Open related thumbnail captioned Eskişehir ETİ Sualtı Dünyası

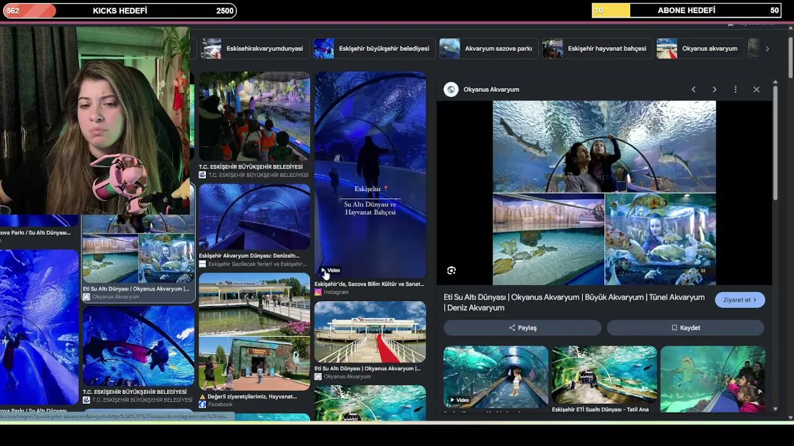click(x=604, y=375)
